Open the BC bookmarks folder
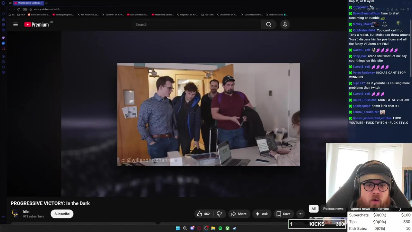The height and width of the screenshot is (232, 412). point(12,15)
